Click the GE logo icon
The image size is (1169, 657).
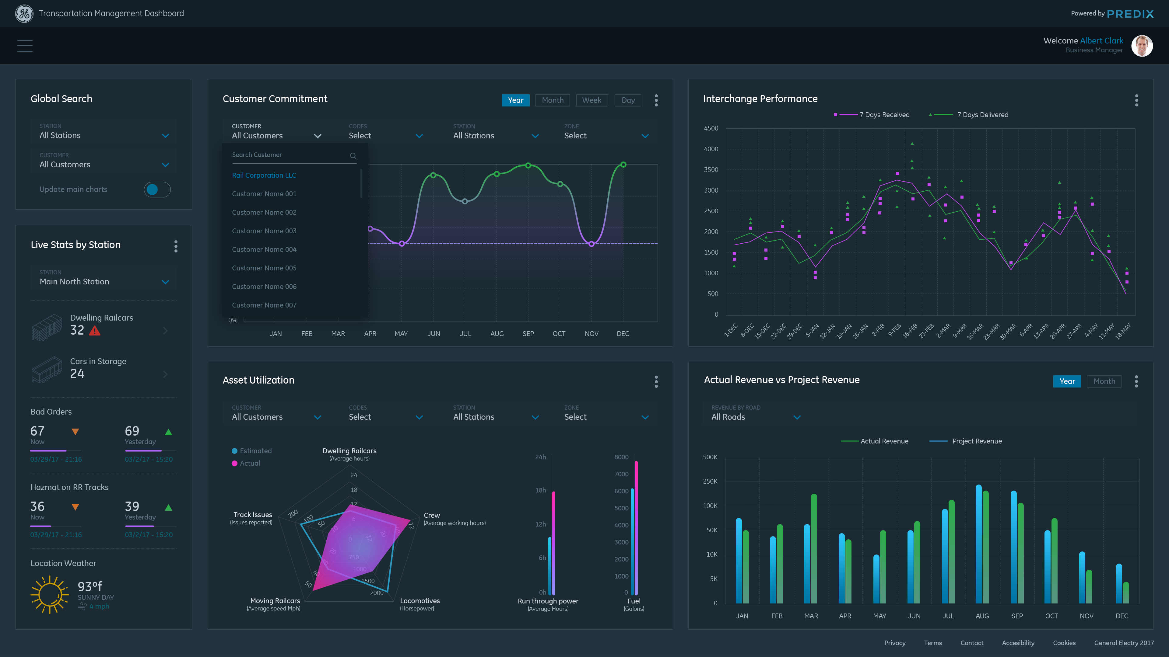point(24,14)
